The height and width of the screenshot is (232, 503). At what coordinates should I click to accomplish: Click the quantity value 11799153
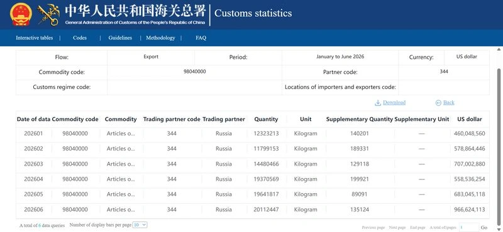(266, 149)
